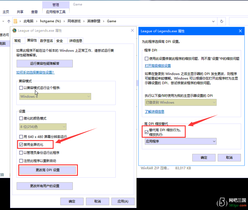Switch to the 数字签名 tab

click(46, 41)
